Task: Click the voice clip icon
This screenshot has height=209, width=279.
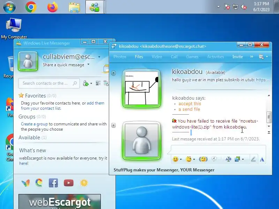Action: pos(214,159)
